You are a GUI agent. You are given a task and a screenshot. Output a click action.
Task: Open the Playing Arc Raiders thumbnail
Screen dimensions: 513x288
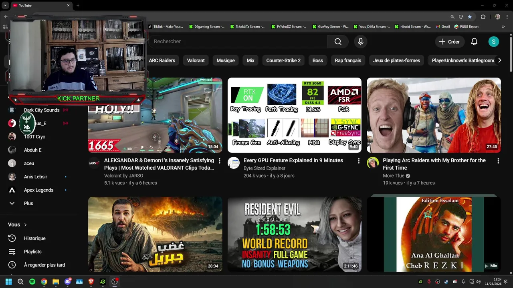click(x=434, y=115)
